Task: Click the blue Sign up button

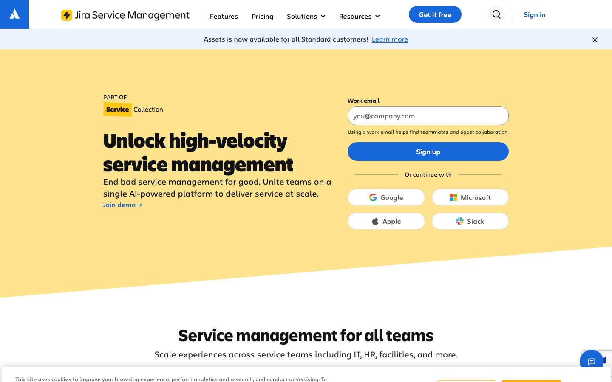Action: point(428,152)
